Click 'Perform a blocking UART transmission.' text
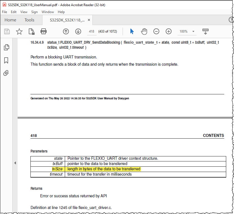234x214 pixels. (64, 57)
